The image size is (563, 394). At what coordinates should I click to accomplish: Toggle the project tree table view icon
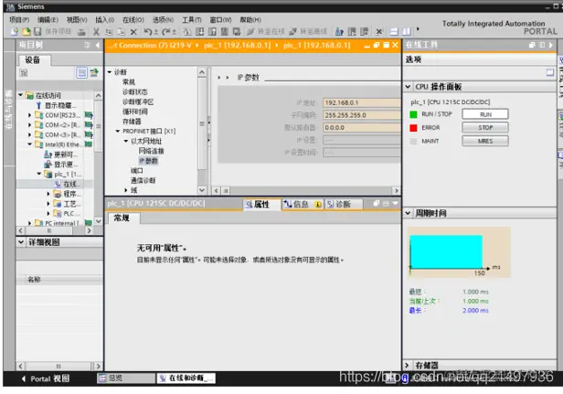click(82, 73)
